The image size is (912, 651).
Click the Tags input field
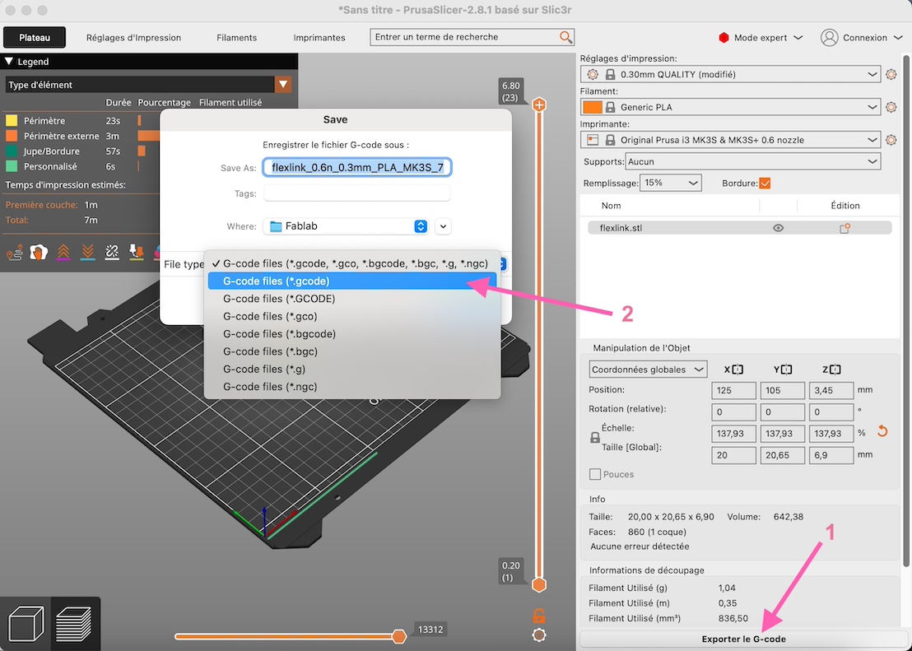(357, 193)
